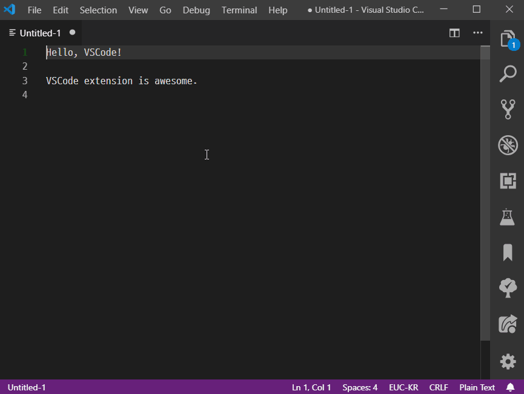The image size is (524, 394).
Task: Change line endings via CRLF
Action: point(439,387)
